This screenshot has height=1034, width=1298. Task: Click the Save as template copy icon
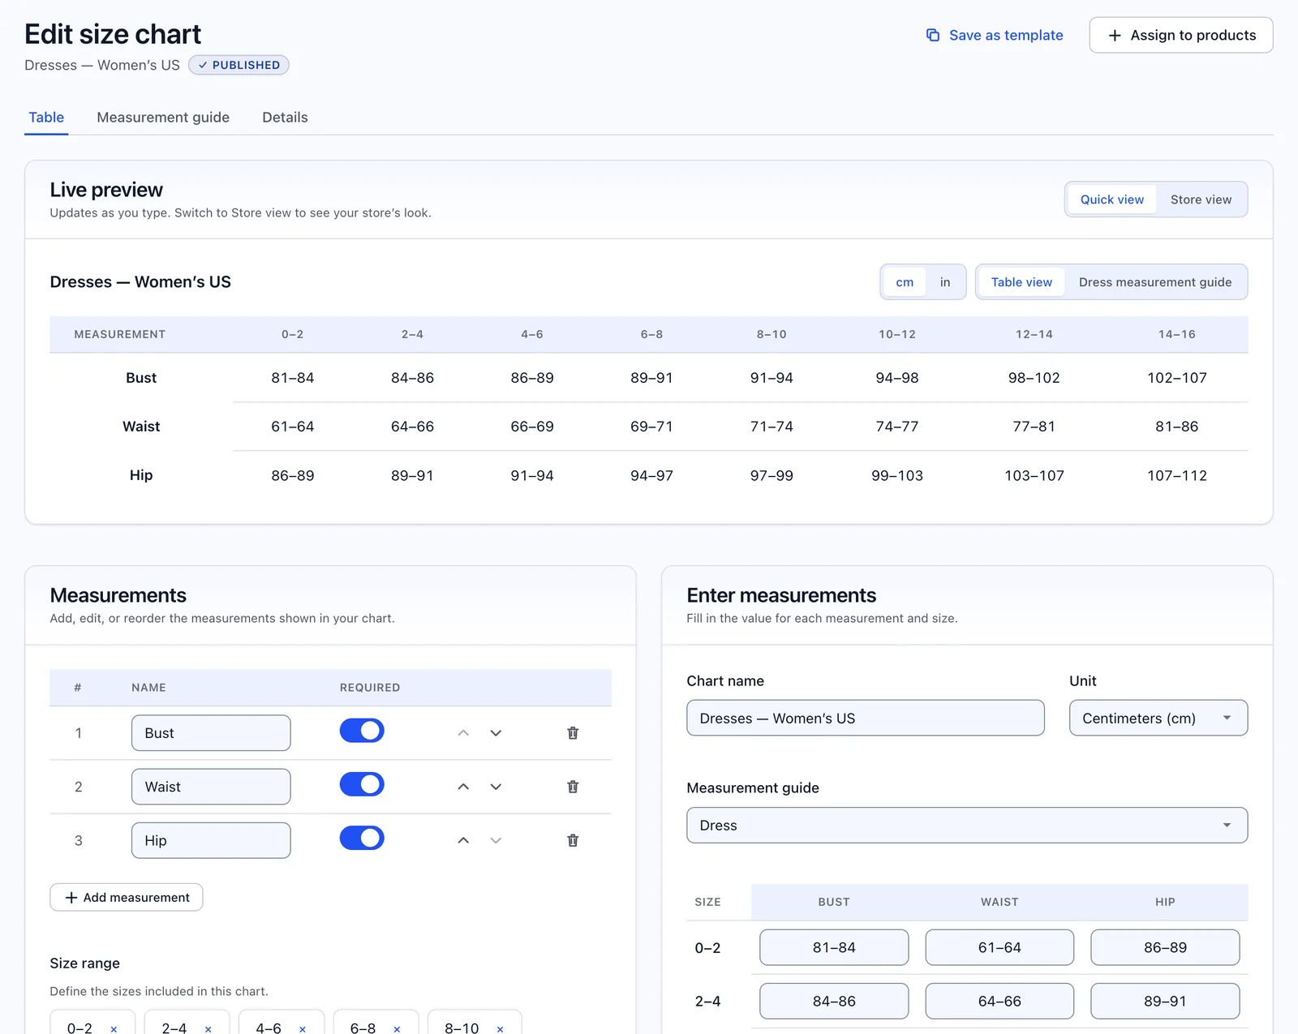933,35
